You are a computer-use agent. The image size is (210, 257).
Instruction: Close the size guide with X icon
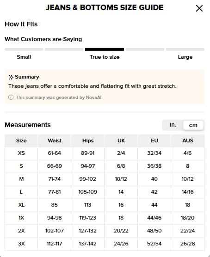[199, 8]
